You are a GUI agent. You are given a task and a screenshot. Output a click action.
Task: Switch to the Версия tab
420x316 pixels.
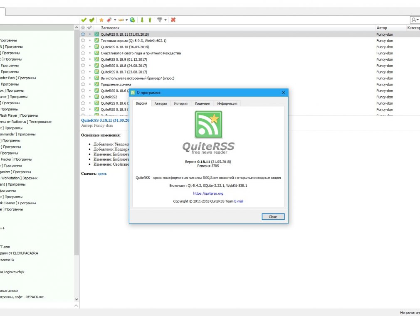(x=141, y=103)
